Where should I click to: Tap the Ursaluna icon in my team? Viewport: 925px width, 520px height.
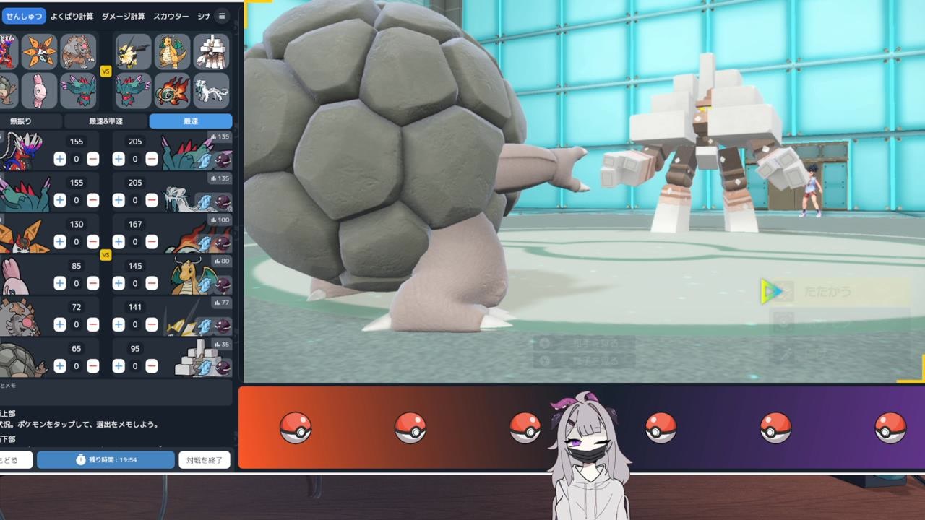[x=78, y=52]
